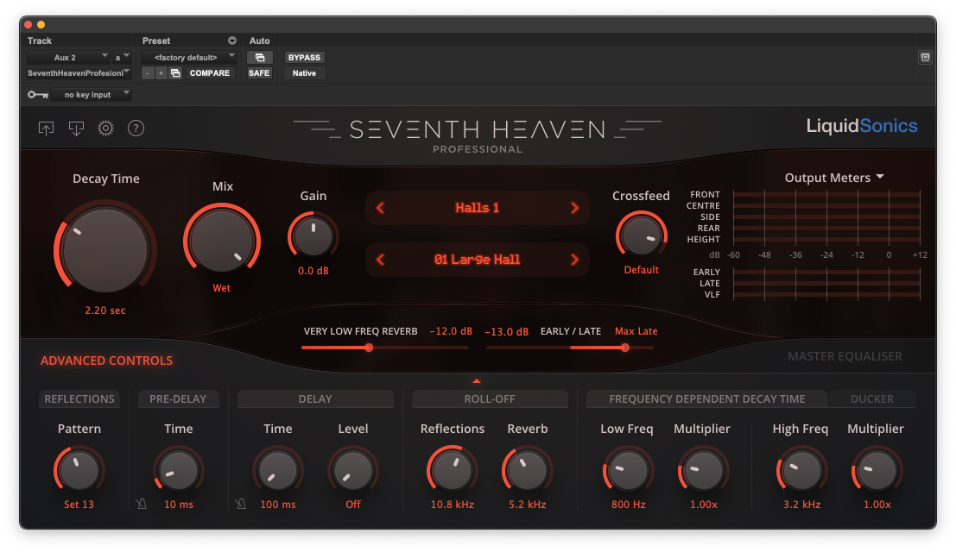Click the save preset icon

pyautogui.click(x=76, y=128)
